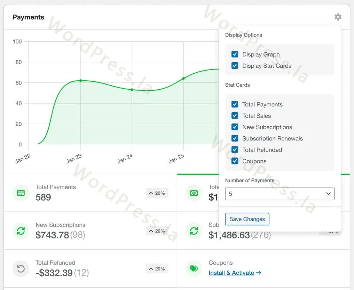The height and width of the screenshot is (290, 354).
Task: Disable the Total Payments stat card checkbox
Action: pos(235,104)
